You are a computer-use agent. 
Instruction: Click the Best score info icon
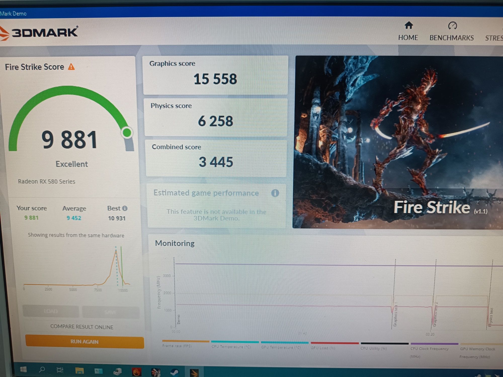pyautogui.click(x=125, y=208)
